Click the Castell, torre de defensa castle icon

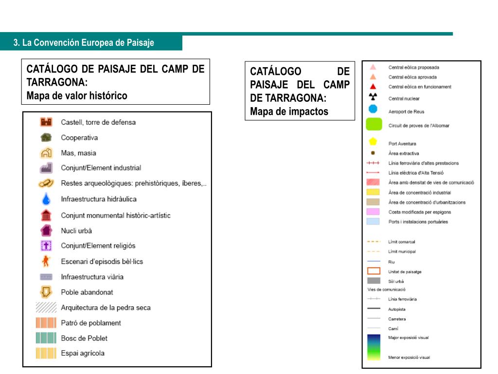click(46, 122)
